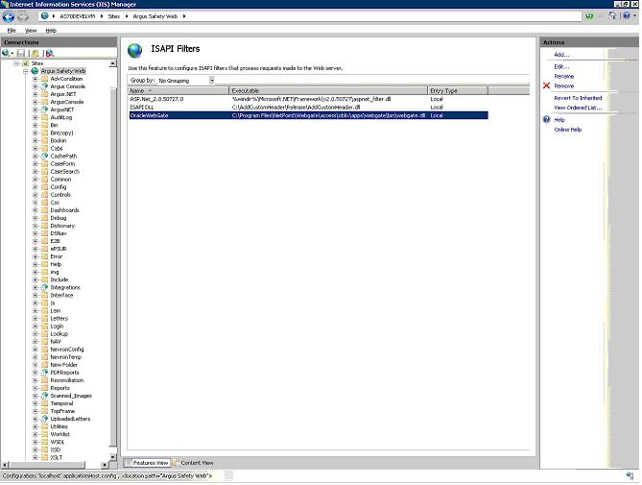Expand the XSLT folder
Image resolution: width=642 pixels, height=485 pixels.
(36, 457)
